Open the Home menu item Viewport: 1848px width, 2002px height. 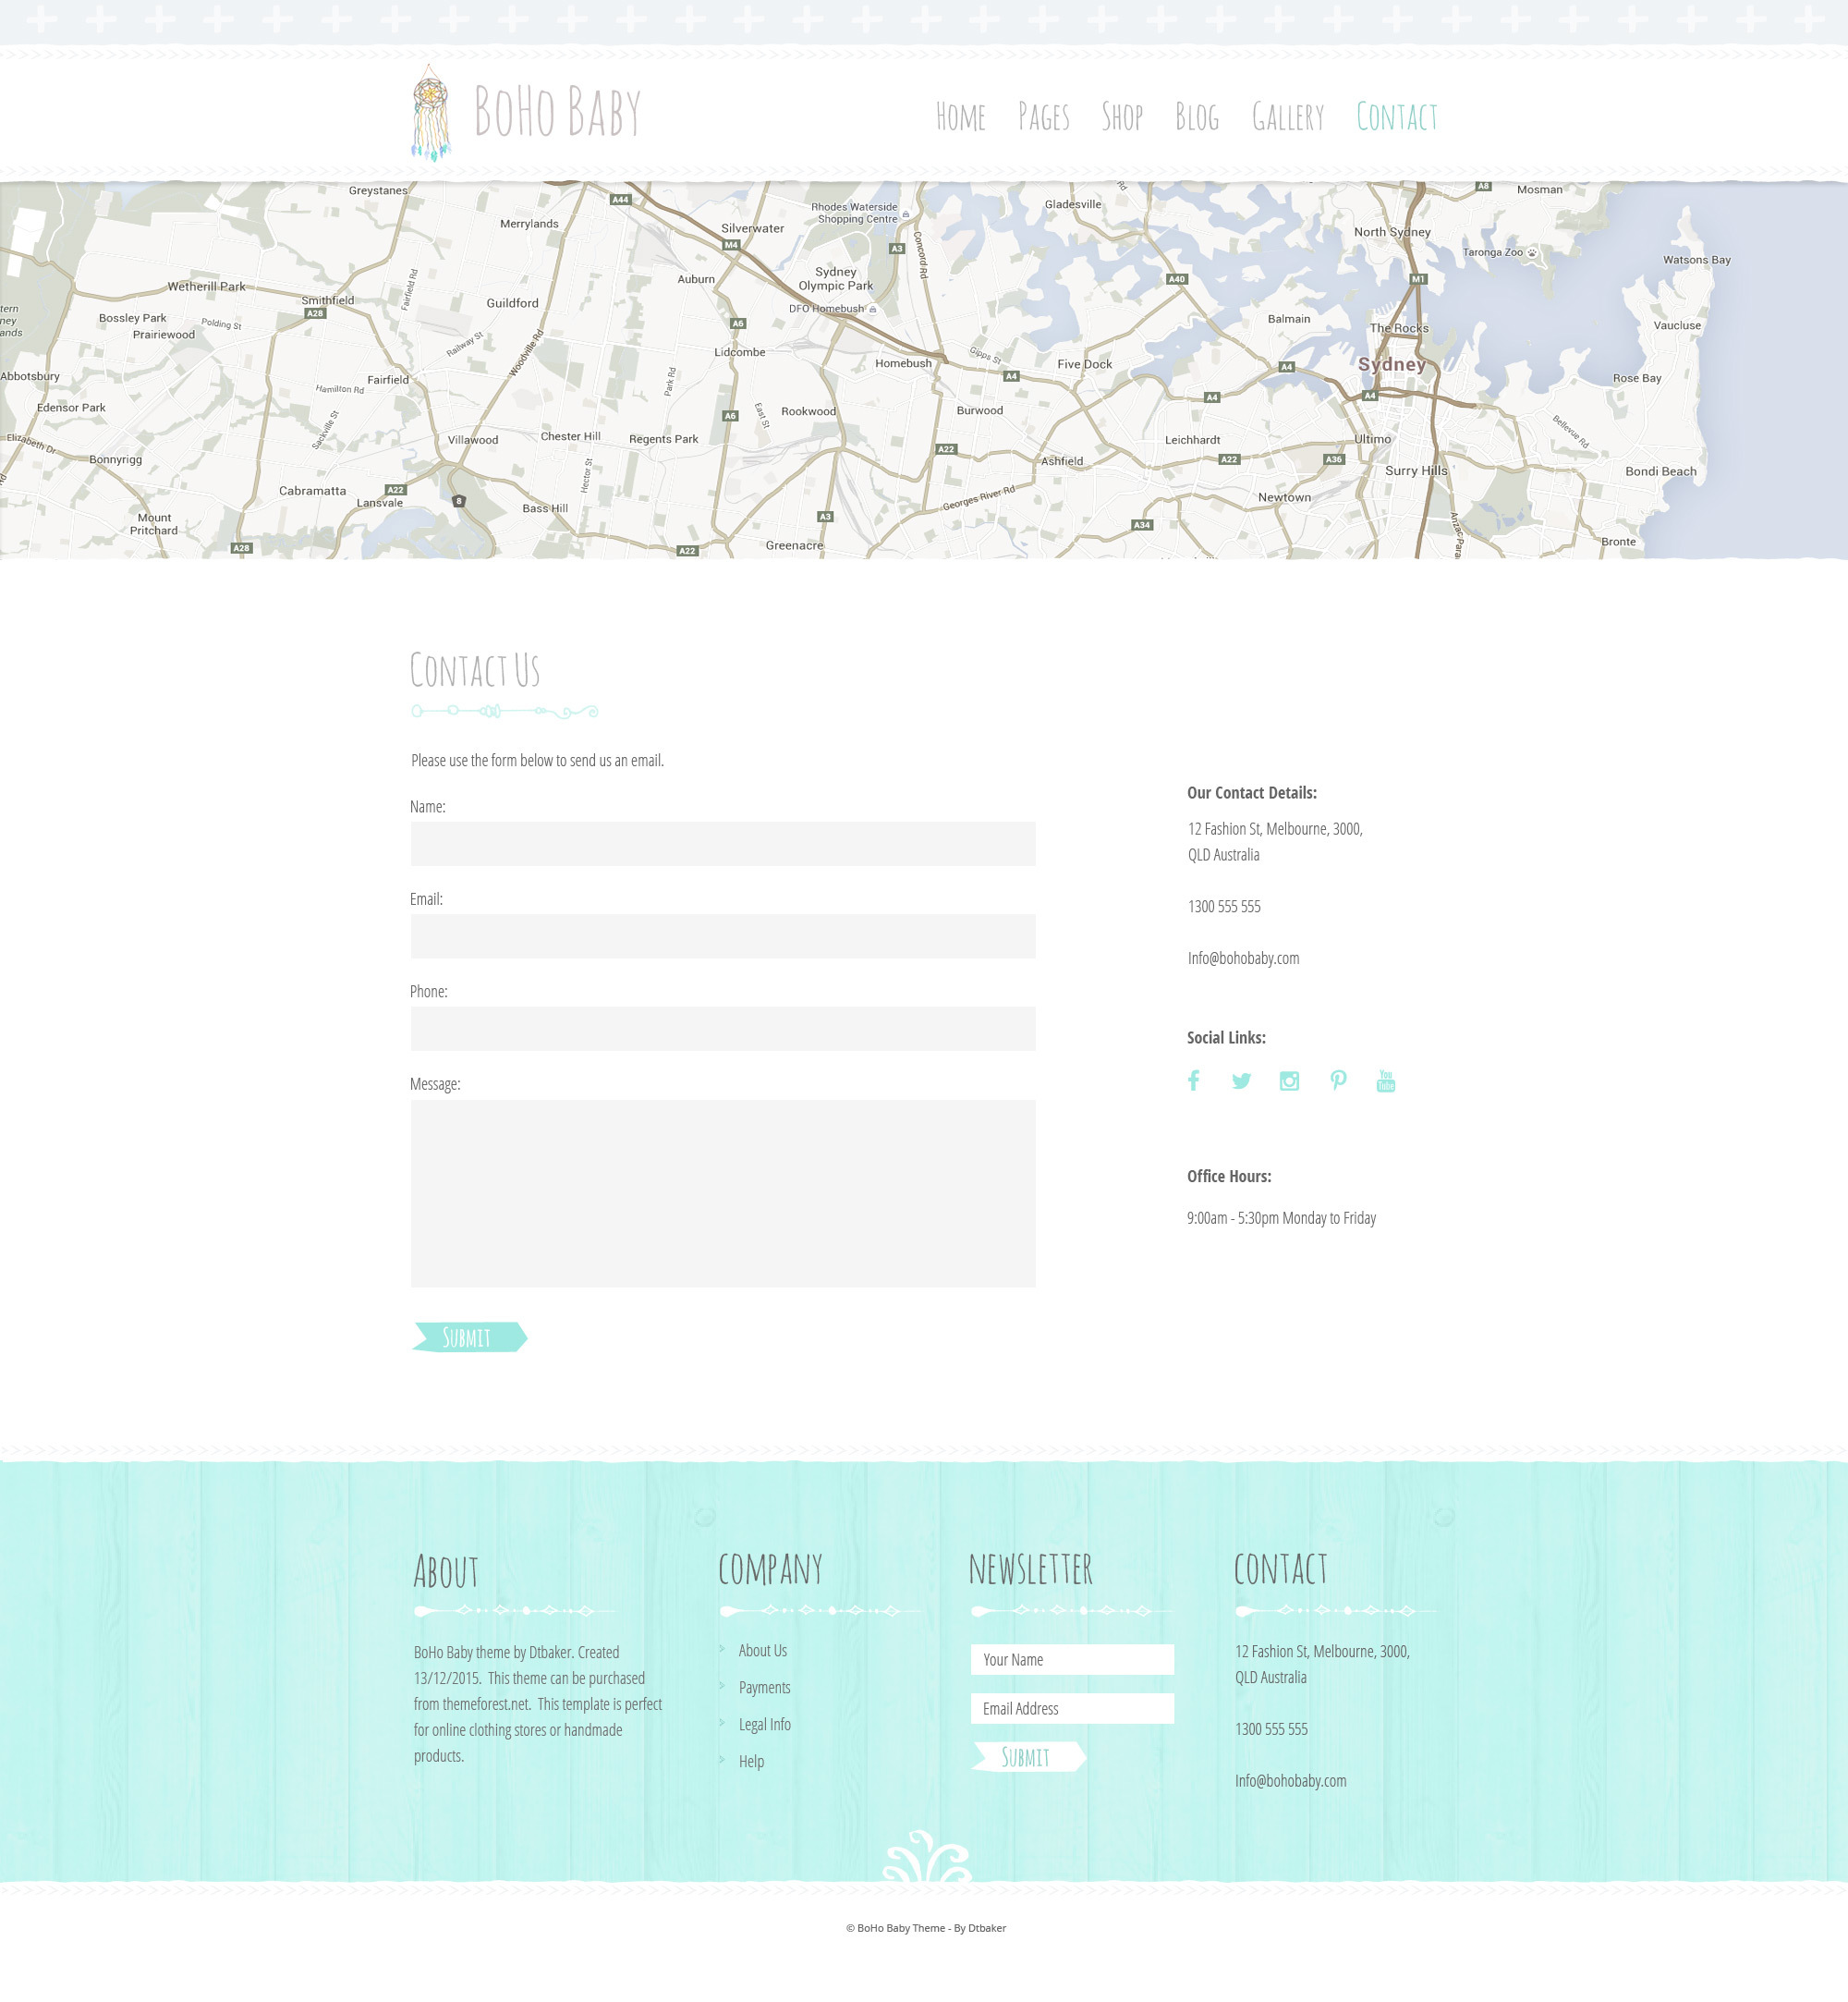click(x=960, y=117)
